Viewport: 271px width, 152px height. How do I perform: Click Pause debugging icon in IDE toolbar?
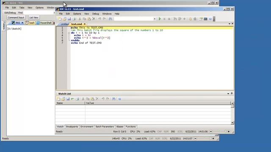[164, 19]
